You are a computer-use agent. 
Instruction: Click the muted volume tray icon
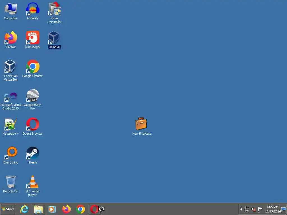pyautogui.click(x=253, y=209)
